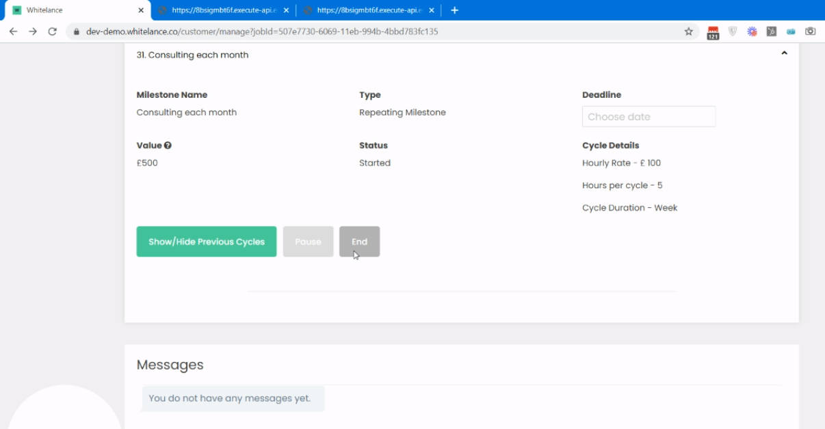
Task: Open the Deadline date field
Action: 649,116
